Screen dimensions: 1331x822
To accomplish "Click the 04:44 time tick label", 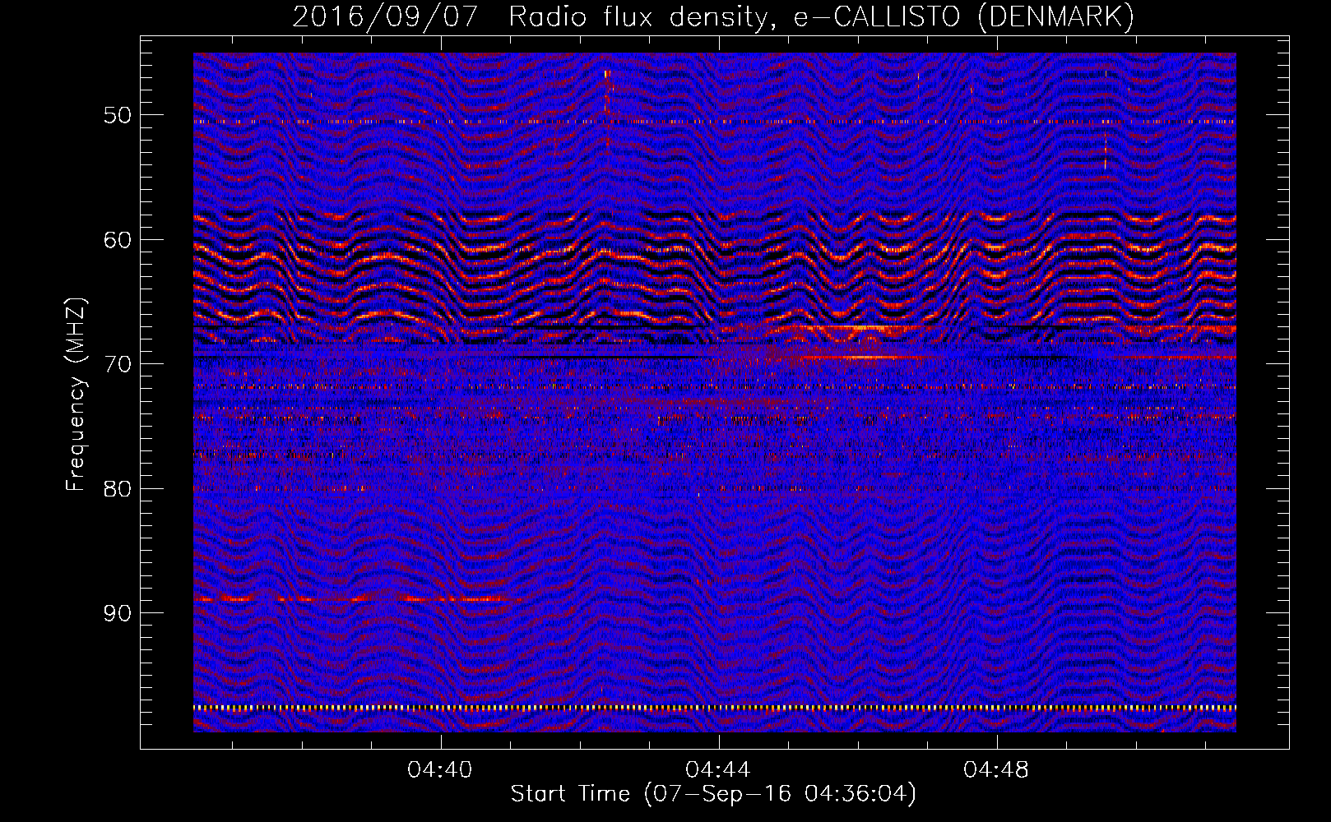I will tap(718, 770).
